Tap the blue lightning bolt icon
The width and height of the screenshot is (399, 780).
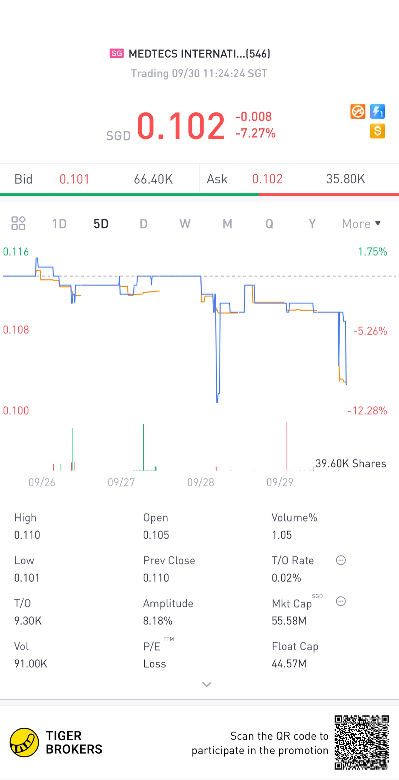[x=377, y=111]
